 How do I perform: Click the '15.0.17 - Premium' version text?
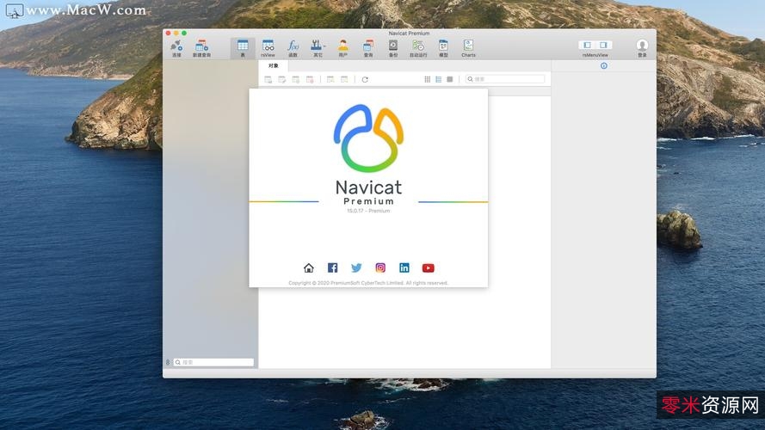coord(368,211)
